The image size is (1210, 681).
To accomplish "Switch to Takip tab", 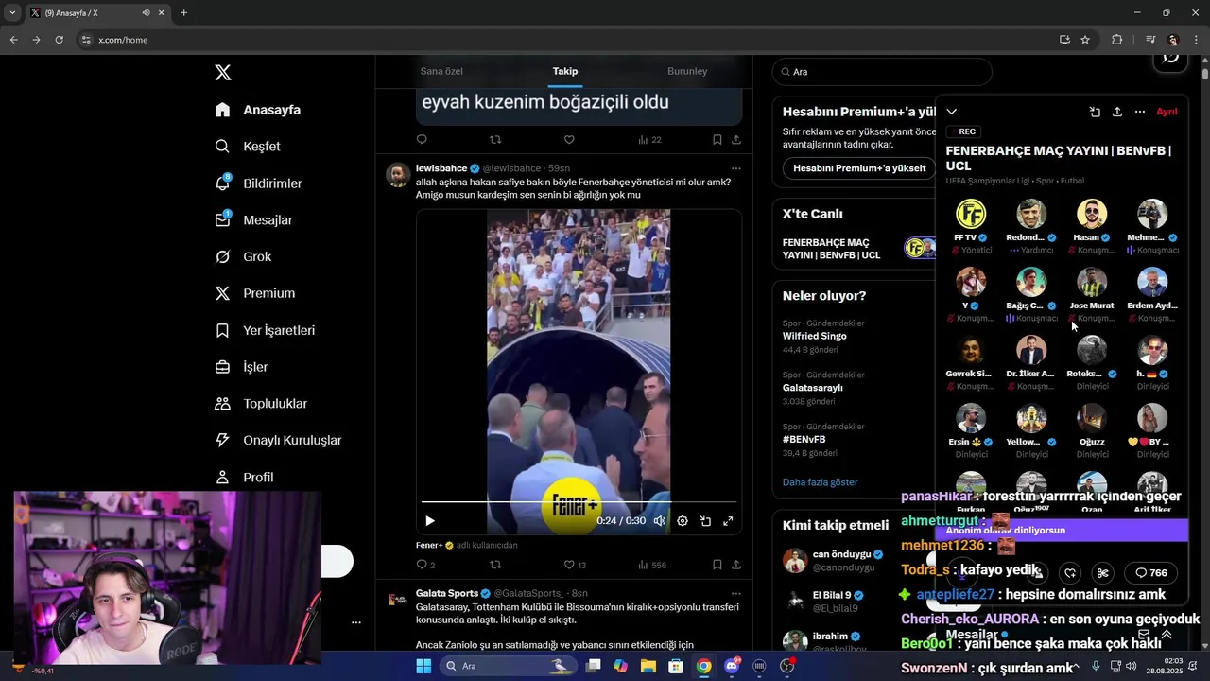I will 565,71.
